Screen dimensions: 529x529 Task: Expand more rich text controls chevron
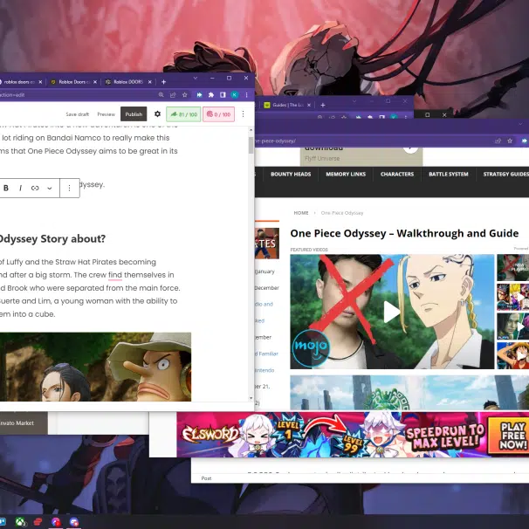(49, 188)
